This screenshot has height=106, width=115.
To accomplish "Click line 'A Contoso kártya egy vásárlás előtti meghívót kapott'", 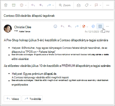I will coord(40,78).
